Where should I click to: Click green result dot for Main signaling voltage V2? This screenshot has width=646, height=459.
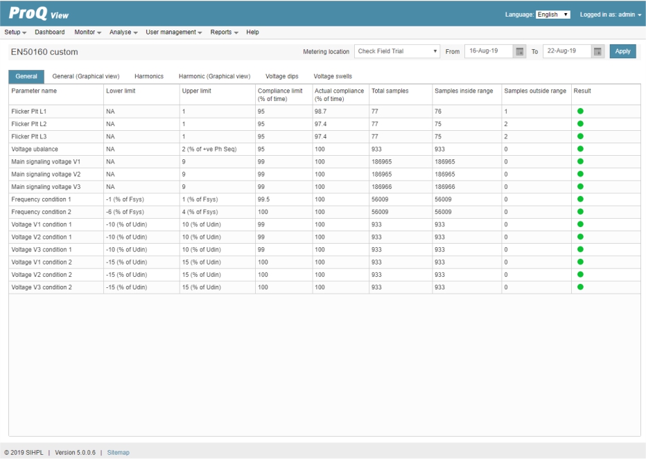[580, 174]
